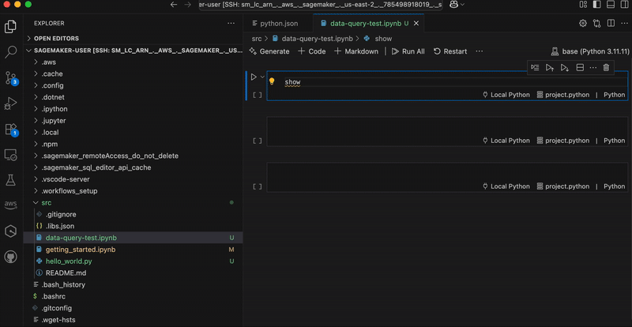Open the Search view in activity bar
Screen dimensions: 632x327
11,52
